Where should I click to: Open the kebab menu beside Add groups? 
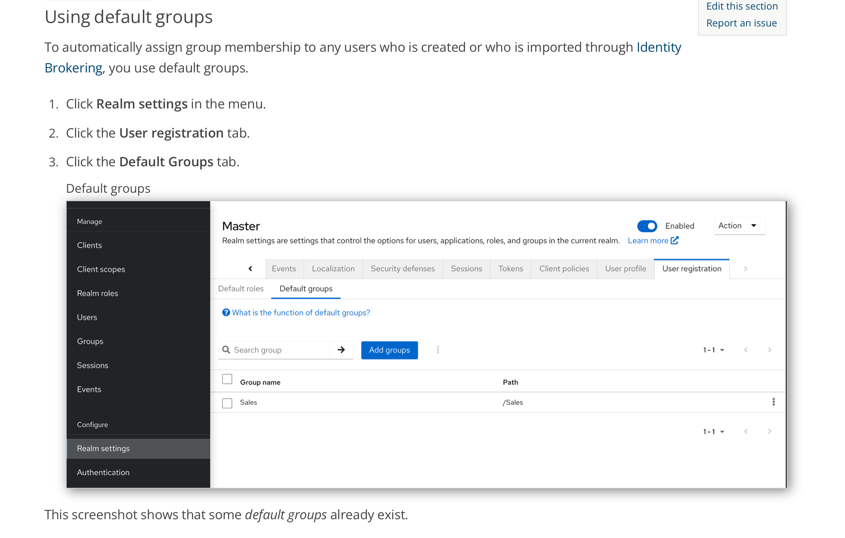click(437, 350)
